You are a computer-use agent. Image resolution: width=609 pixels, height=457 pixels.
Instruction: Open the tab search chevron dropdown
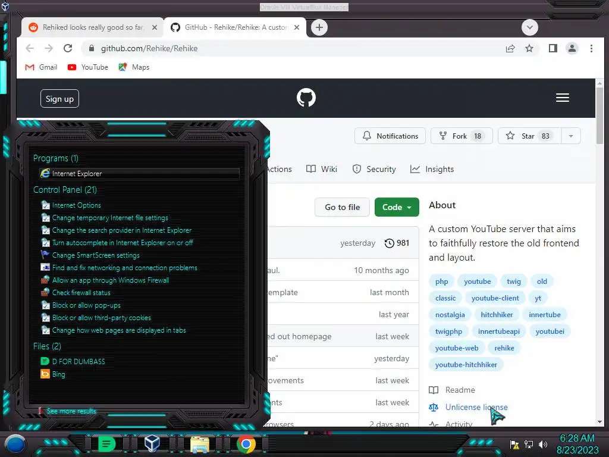(529, 27)
